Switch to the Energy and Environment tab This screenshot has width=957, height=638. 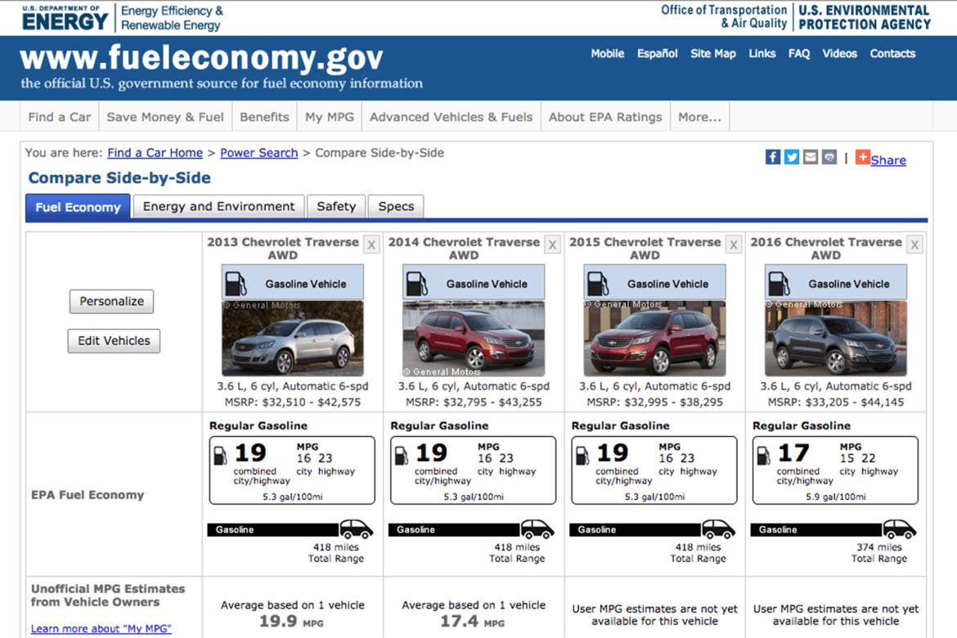(x=218, y=206)
